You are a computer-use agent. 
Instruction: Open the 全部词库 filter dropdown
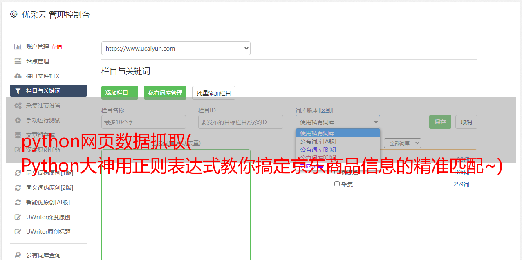403,143
